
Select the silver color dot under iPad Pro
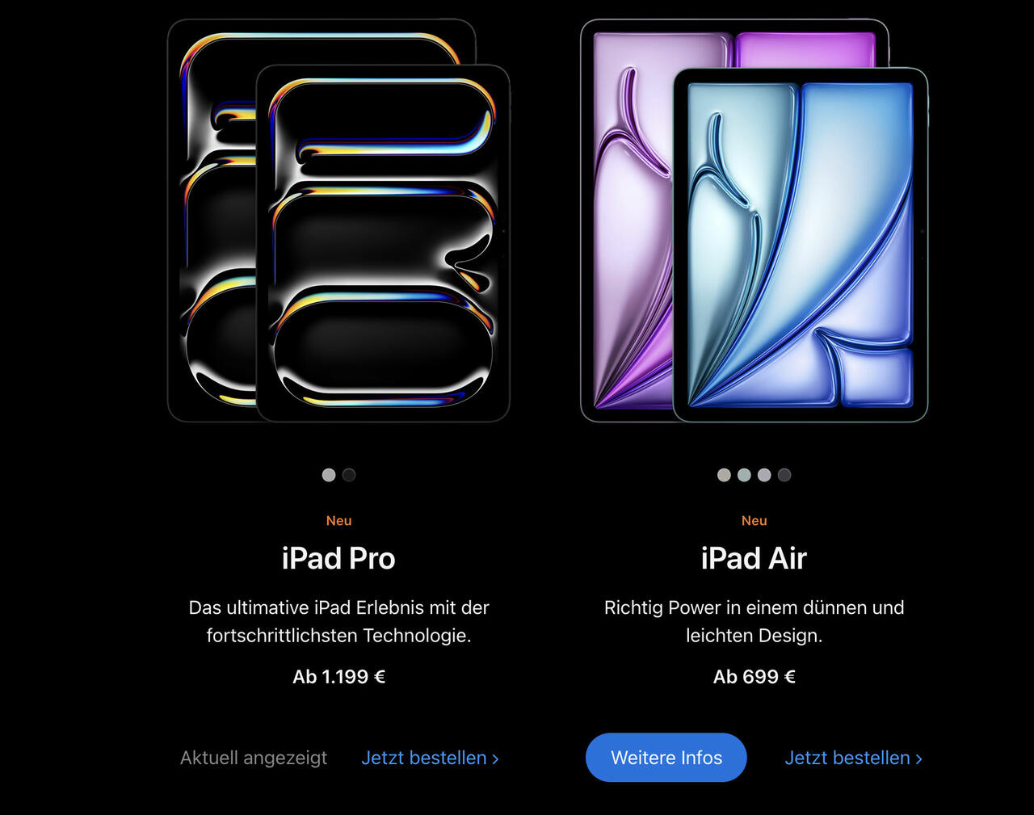(329, 475)
